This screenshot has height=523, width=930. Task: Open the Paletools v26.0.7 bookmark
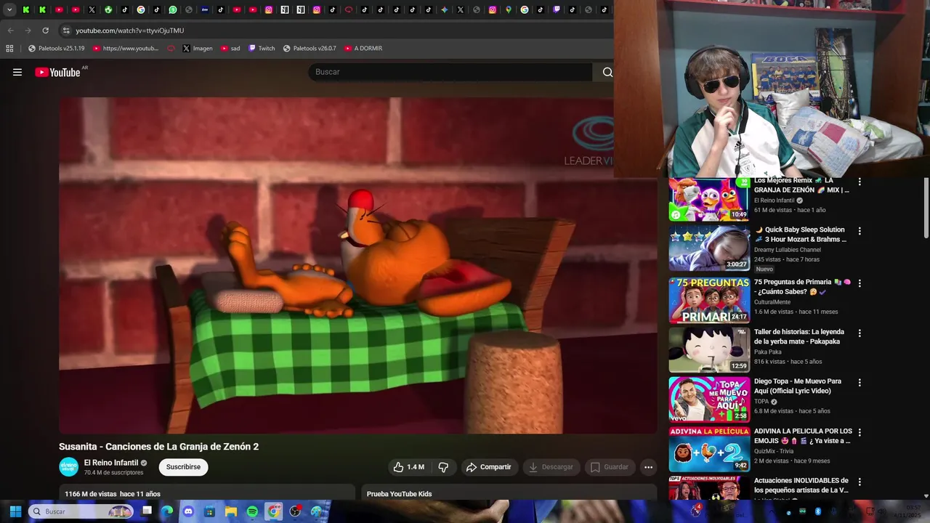click(x=310, y=48)
